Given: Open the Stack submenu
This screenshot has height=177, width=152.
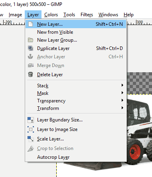Looking at the screenshot, I should point(76,85).
